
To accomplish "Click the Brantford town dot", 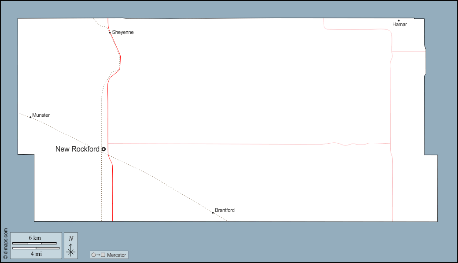I will [x=213, y=213].
